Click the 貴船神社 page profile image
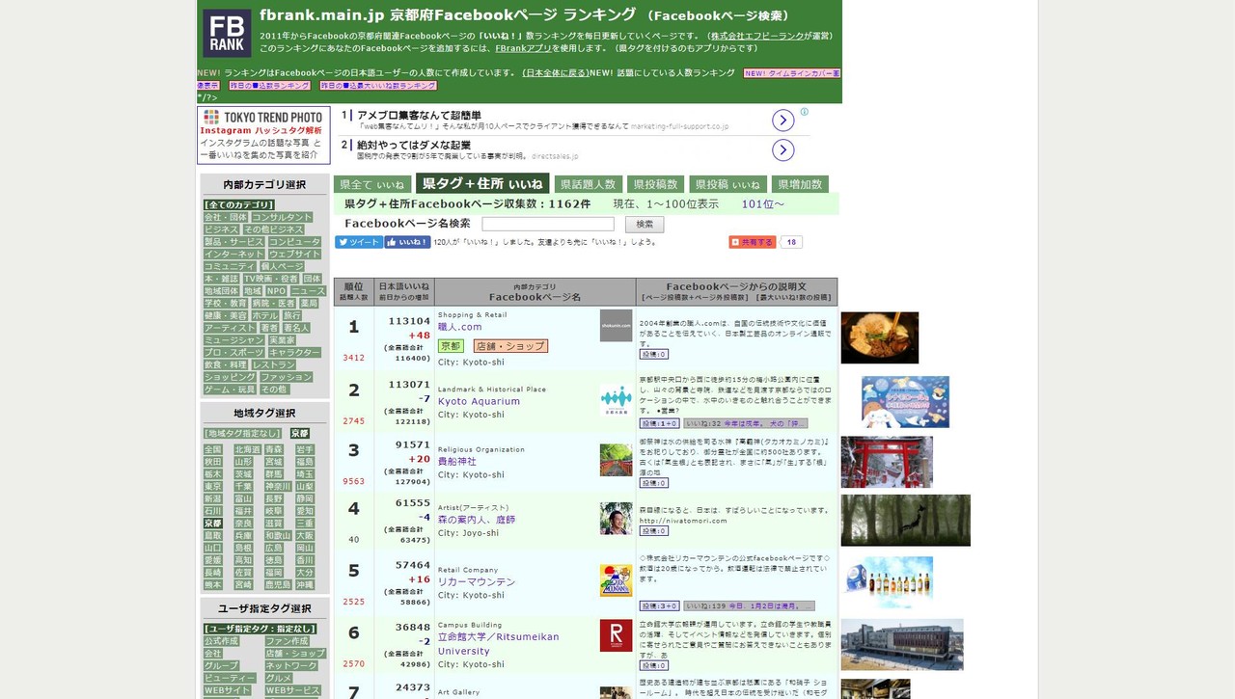Viewport: 1235px width, 699px height. point(616,460)
